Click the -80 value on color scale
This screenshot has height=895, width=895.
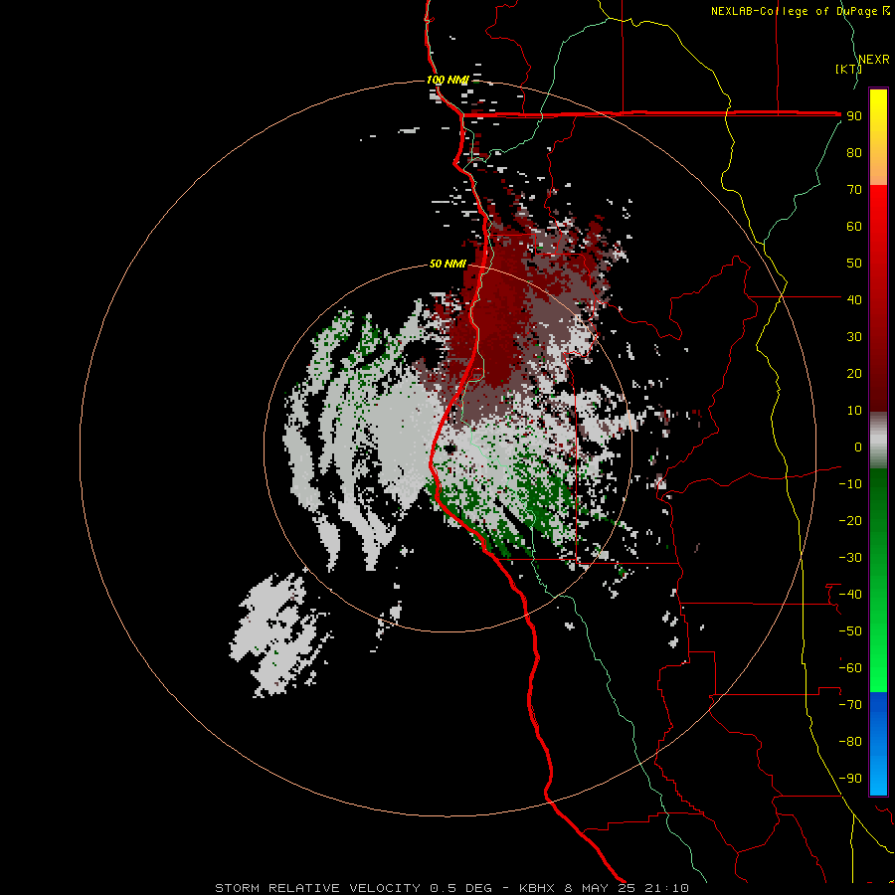[x=850, y=742]
